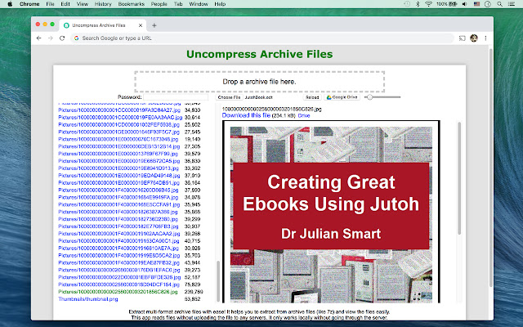Click the Google Drive button
Image resolution: width=523 pixels, height=327 pixels.
(x=342, y=97)
